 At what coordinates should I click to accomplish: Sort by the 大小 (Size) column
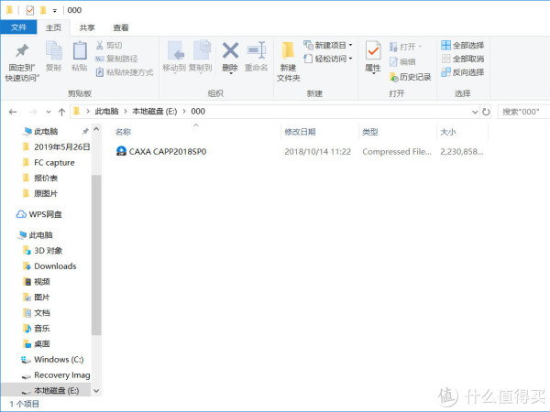(x=448, y=132)
